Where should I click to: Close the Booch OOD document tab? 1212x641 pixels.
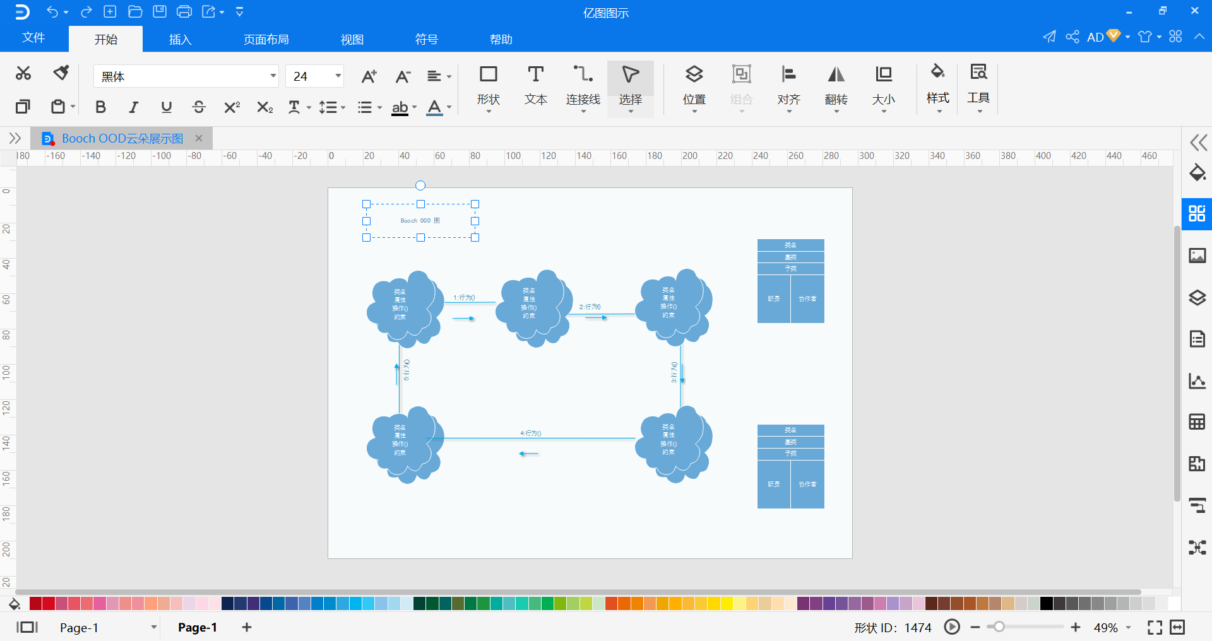click(x=199, y=138)
